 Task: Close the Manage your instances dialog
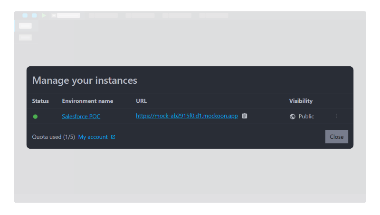(336, 136)
